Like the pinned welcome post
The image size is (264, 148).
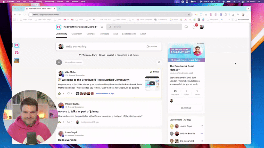click(60, 94)
